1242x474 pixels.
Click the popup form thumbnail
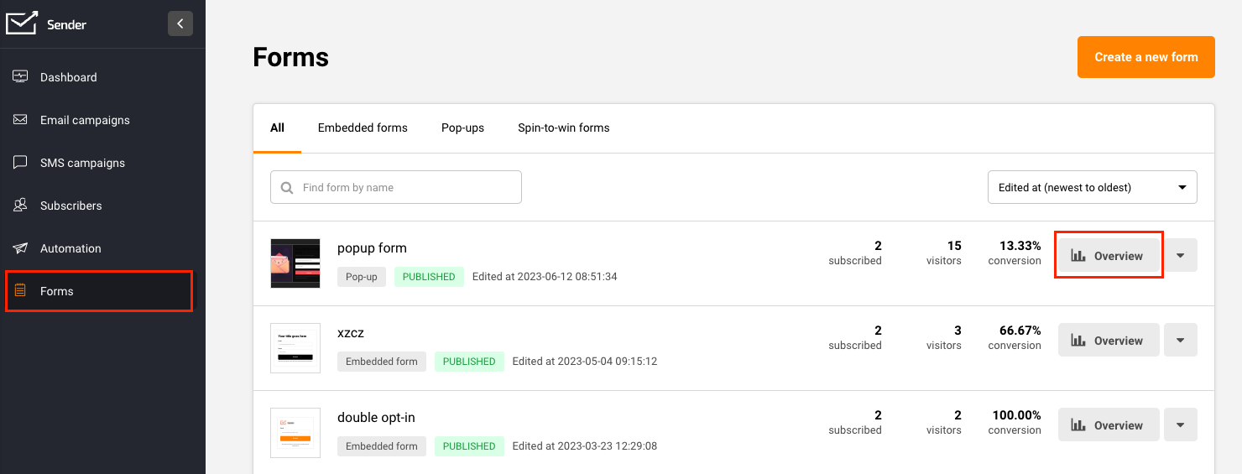[295, 263]
